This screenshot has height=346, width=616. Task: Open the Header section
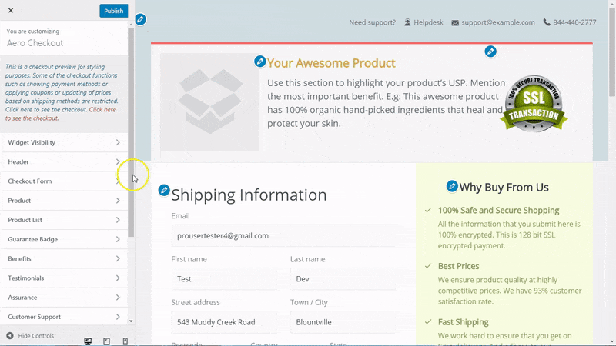pyautogui.click(x=64, y=161)
